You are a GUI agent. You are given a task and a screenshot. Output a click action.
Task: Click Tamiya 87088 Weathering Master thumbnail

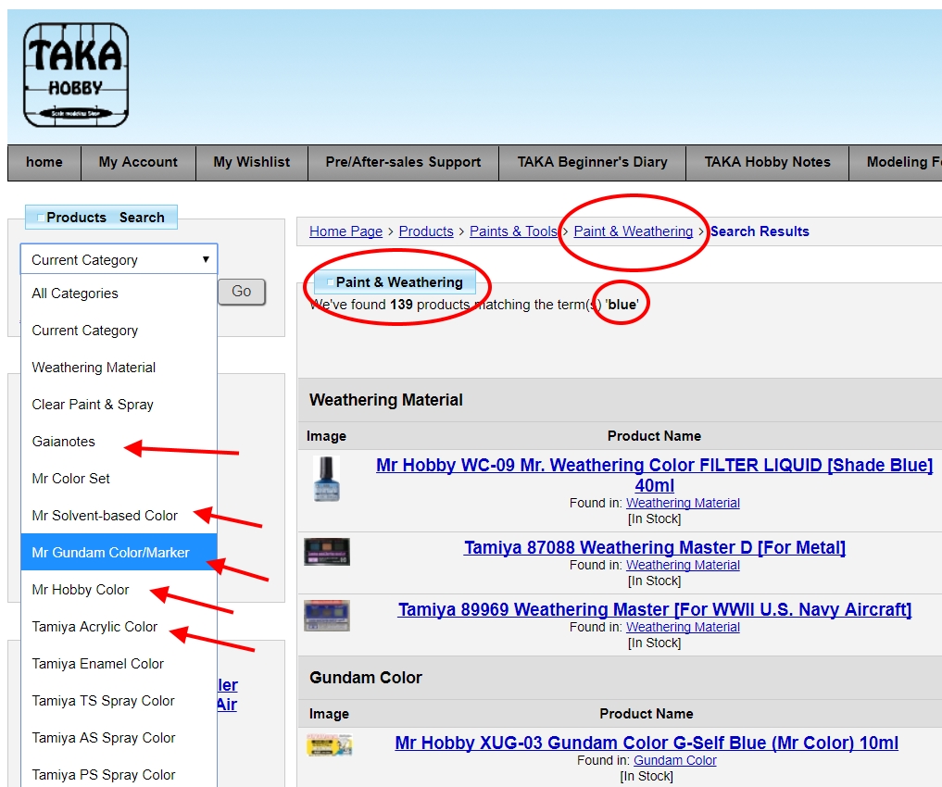[x=327, y=552]
